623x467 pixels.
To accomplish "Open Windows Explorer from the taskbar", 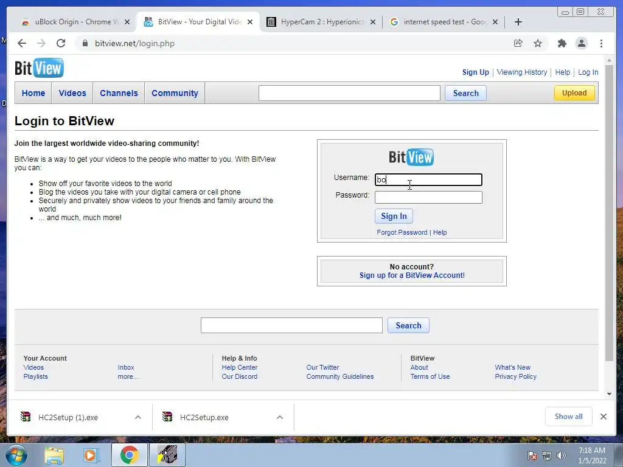I will pos(54,455).
